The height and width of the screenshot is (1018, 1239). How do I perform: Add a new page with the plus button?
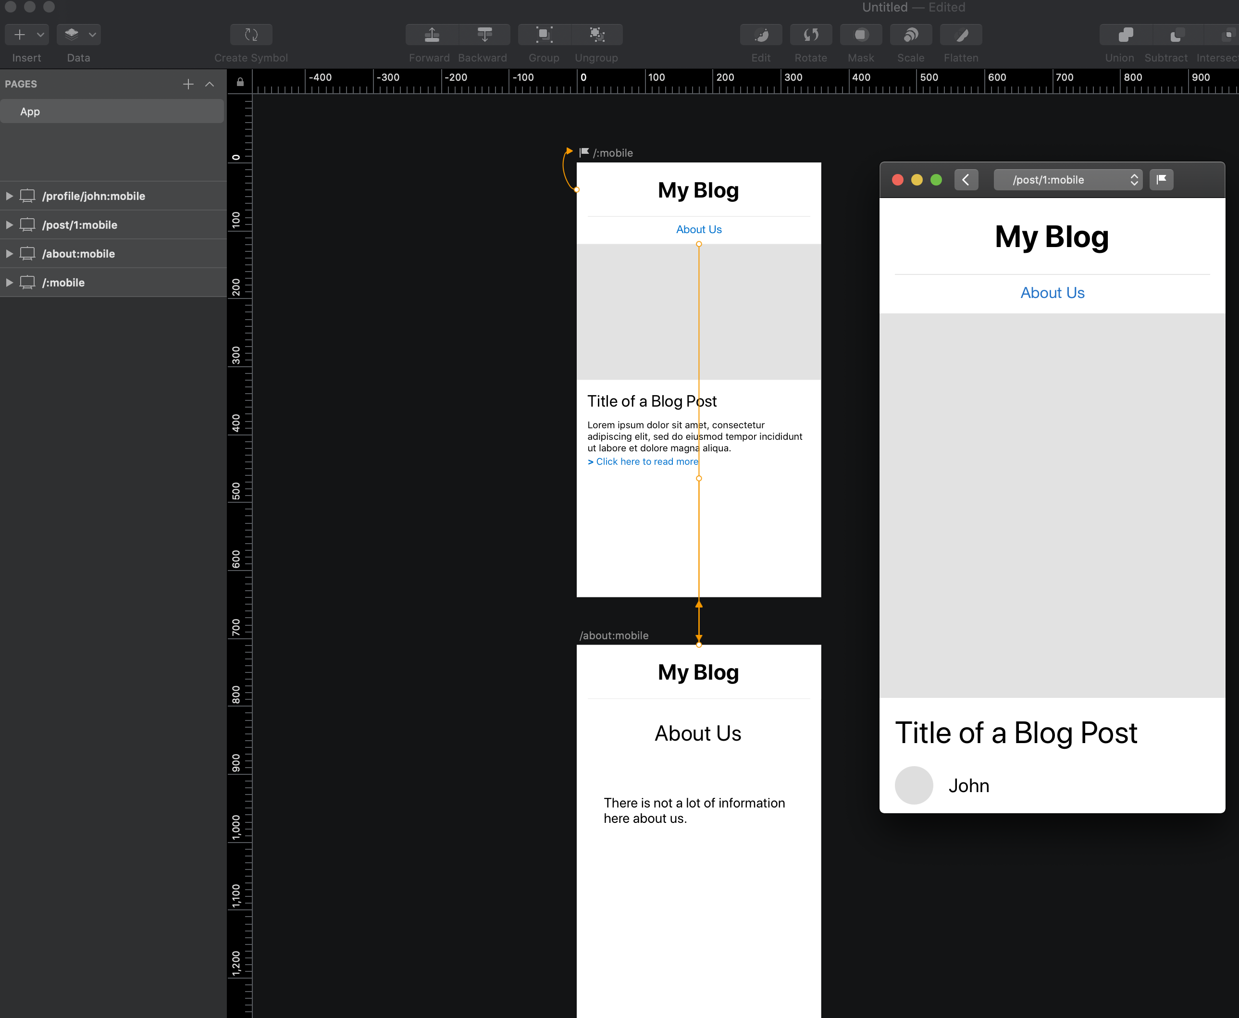(x=188, y=83)
